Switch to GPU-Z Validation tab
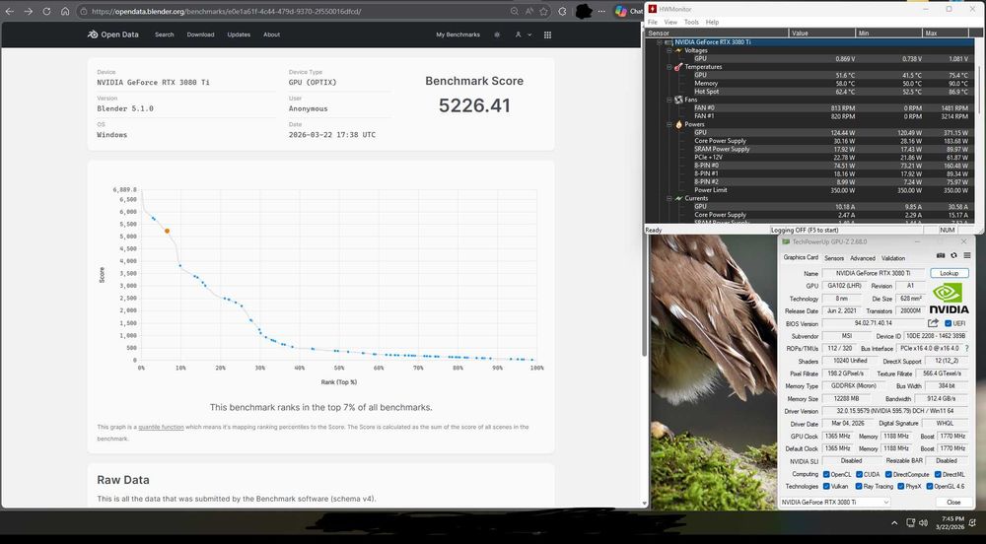The image size is (986, 544). pos(893,258)
